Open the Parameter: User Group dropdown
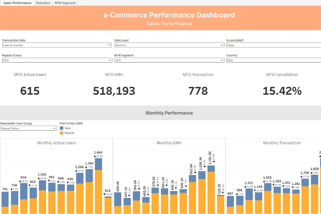Screen dimensions: 321x214 [x=54, y=128]
